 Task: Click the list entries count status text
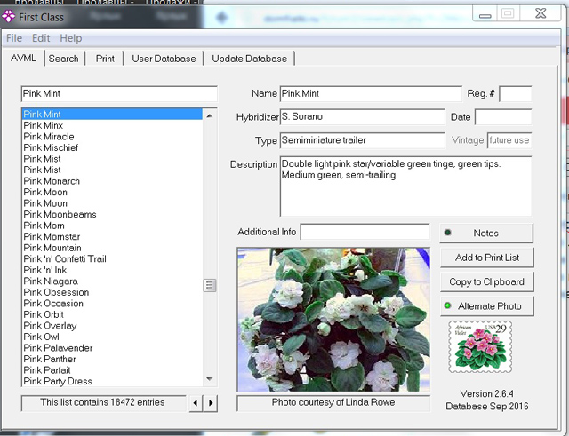coord(103,402)
